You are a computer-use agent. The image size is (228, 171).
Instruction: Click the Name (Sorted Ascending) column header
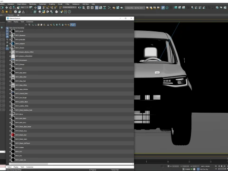coord(17,28)
